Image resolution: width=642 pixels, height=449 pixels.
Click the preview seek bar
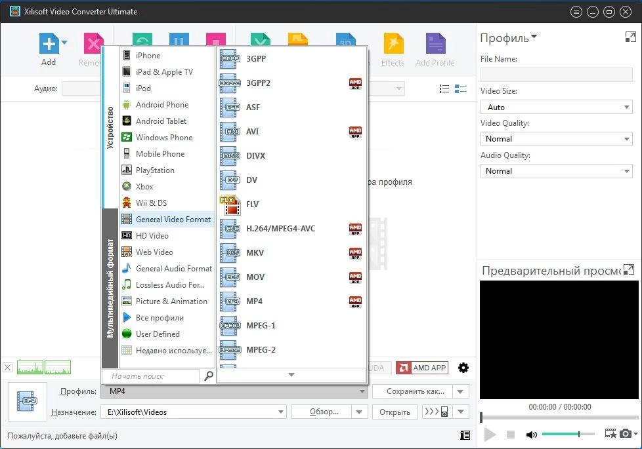[x=559, y=418]
